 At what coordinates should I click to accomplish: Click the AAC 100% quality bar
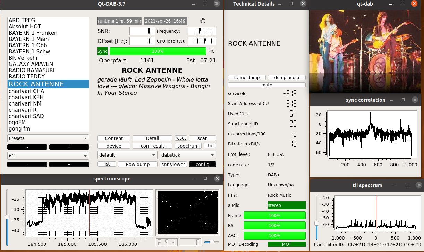coord(274,236)
